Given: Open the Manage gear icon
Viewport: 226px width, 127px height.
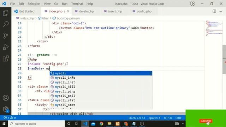Looking at the screenshot, I should tap(6, 109).
